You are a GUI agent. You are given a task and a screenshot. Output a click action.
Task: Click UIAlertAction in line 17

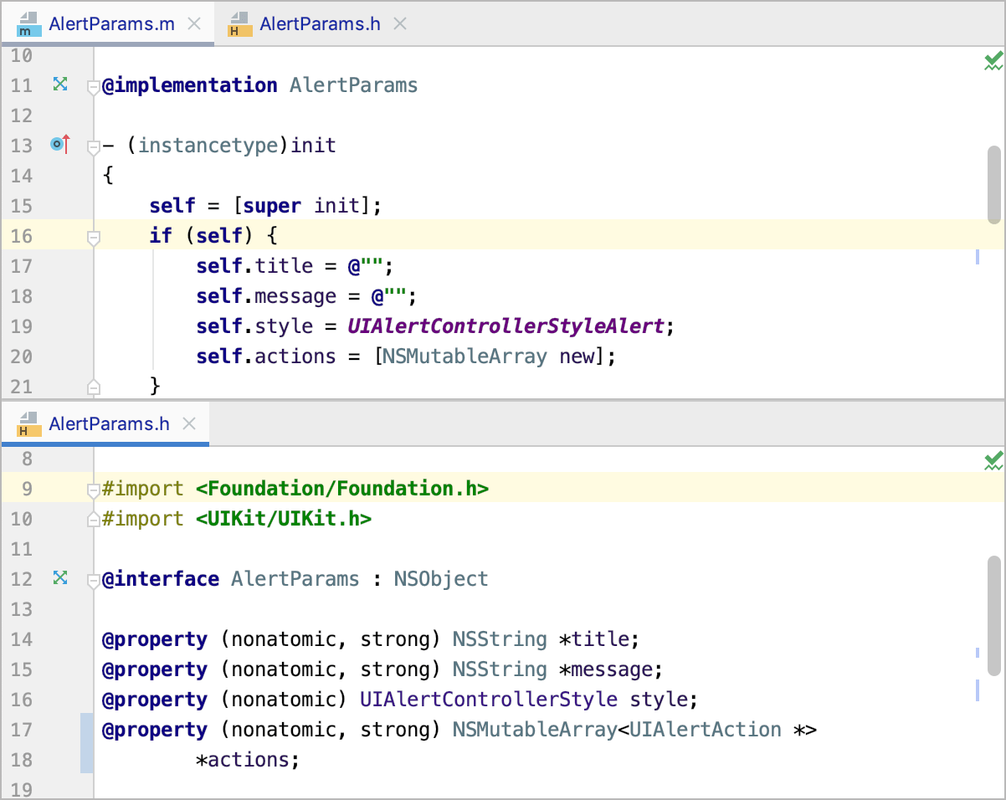tap(706, 730)
